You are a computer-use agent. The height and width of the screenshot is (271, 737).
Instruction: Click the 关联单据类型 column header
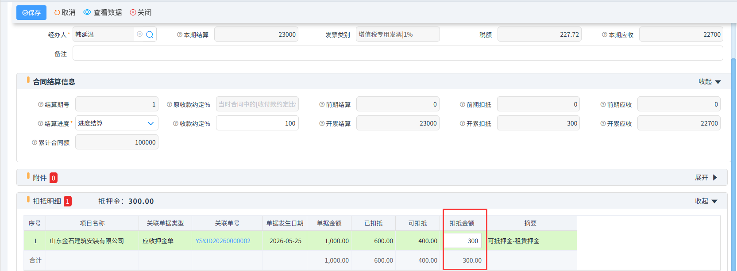coord(165,223)
